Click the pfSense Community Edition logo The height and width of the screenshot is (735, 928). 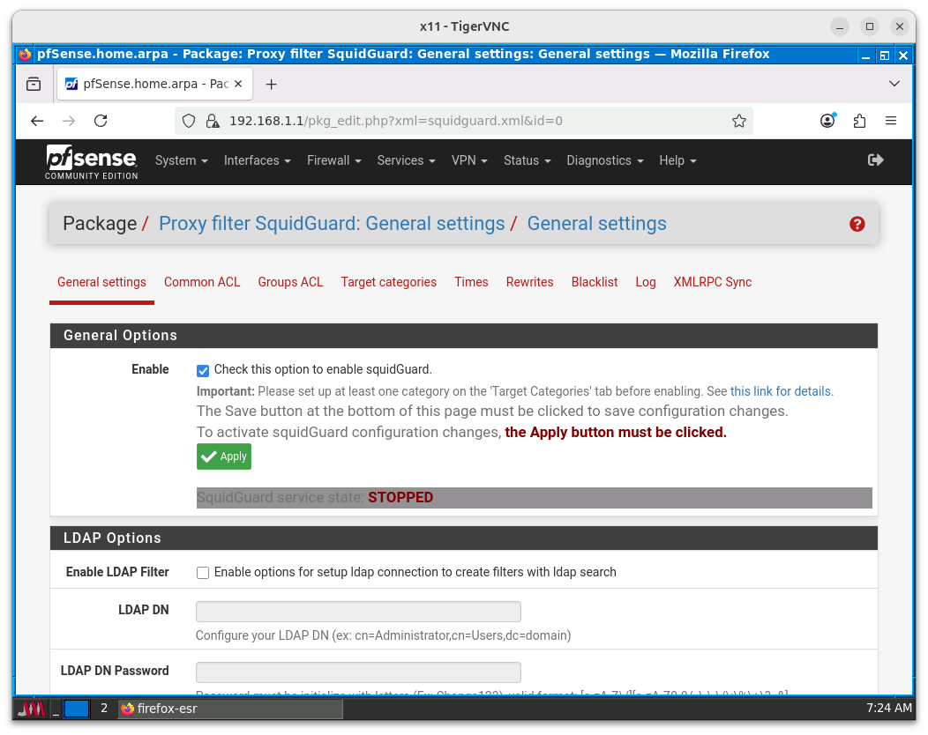(x=92, y=161)
